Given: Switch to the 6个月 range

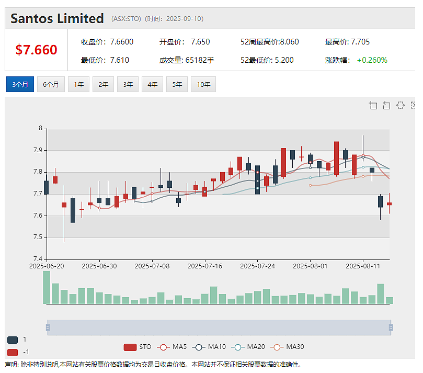Looking at the screenshot, I should coord(51,84).
